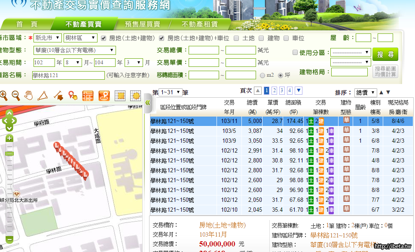Check the 土地 checkbox

click(x=237, y=38)
